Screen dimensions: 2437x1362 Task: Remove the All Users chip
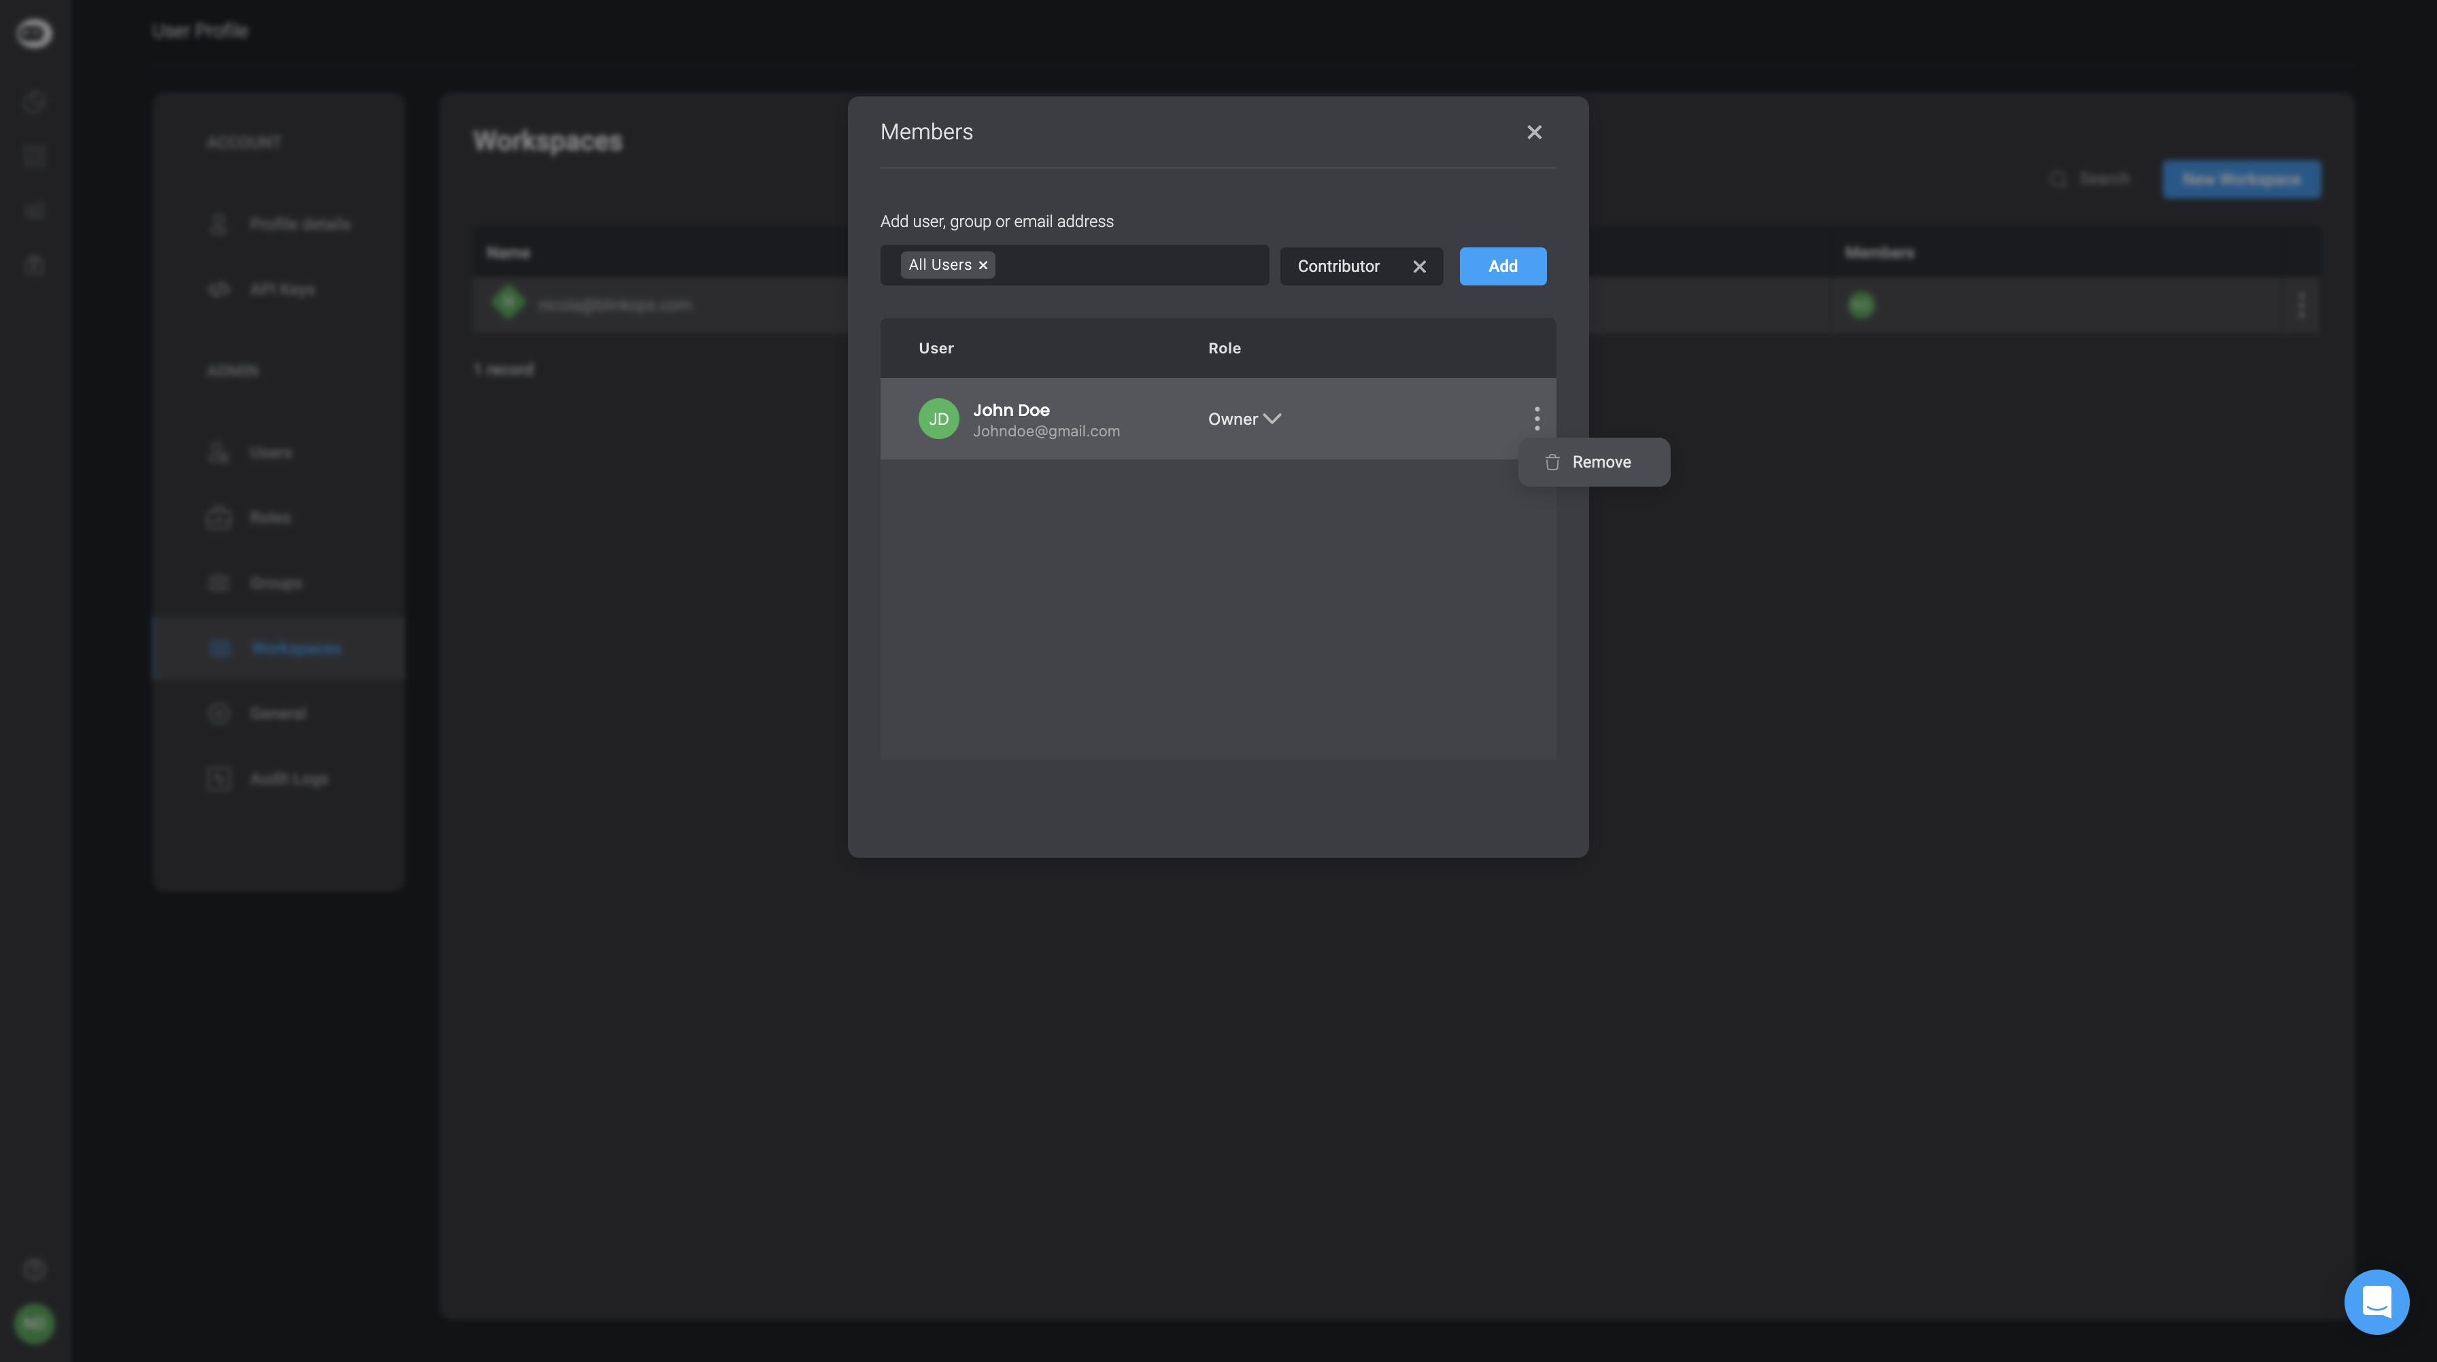point(983,266)
